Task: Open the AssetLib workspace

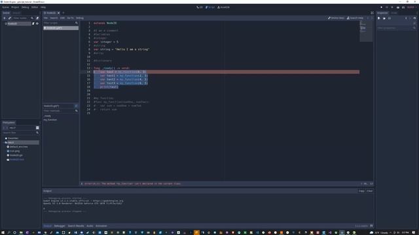Action: point(223,7)
